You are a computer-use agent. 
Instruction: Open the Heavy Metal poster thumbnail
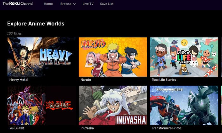tap(42, 57)
